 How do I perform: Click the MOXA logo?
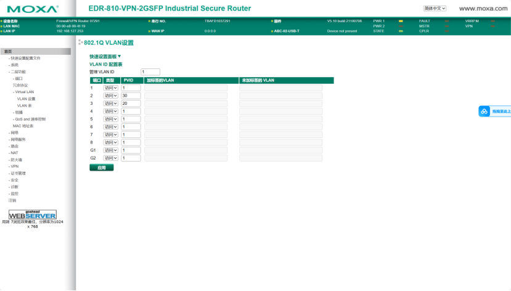click(x=33, y=9)
